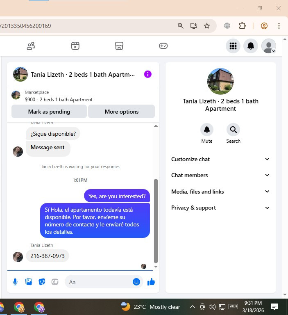Viewport: 288px width, 315px height.
Task: Mute this conversation with the bell button
Action: pos(207,130)
